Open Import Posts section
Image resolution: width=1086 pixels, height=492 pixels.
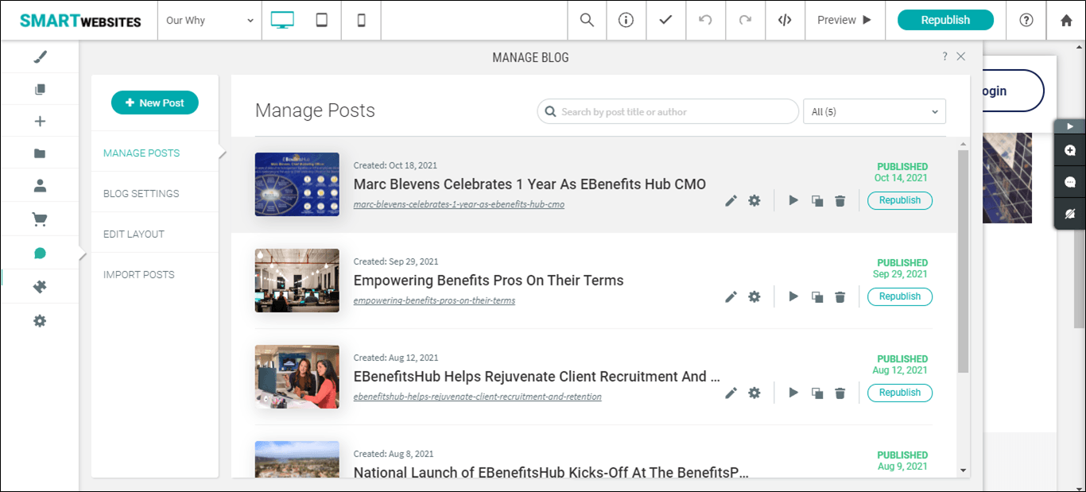[139, 274]
